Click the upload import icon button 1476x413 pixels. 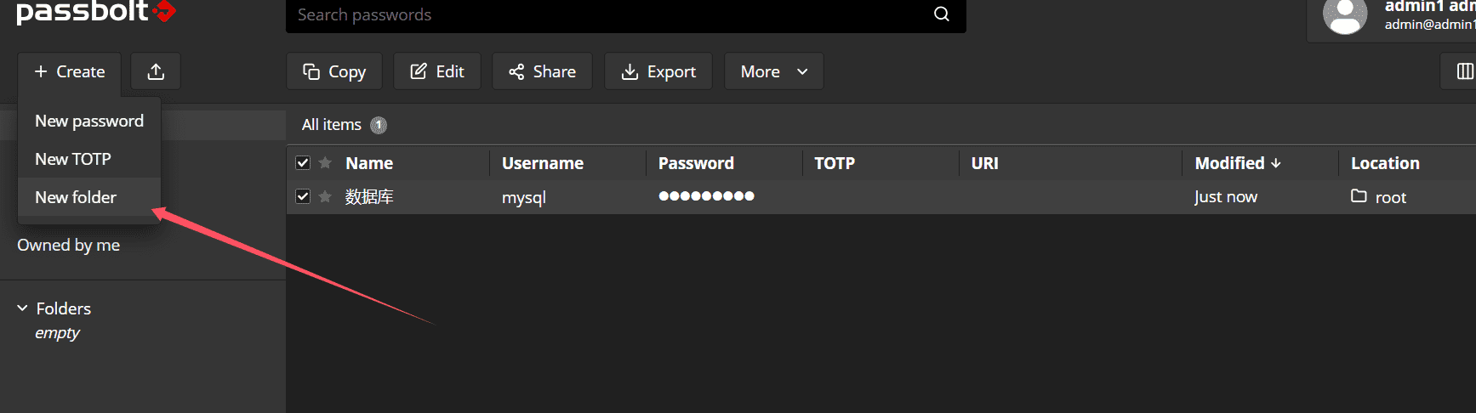point(156,71)
